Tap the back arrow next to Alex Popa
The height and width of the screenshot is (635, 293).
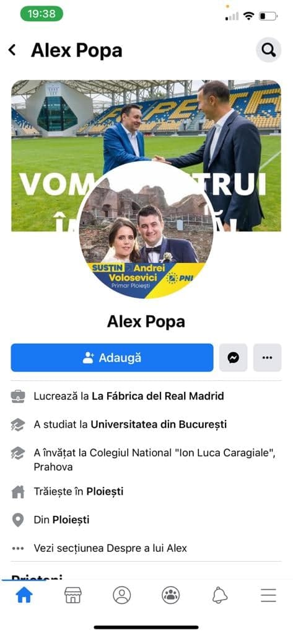point(12,50)
